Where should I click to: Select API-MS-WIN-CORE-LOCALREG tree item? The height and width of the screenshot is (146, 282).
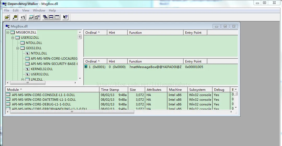point(54,59)
